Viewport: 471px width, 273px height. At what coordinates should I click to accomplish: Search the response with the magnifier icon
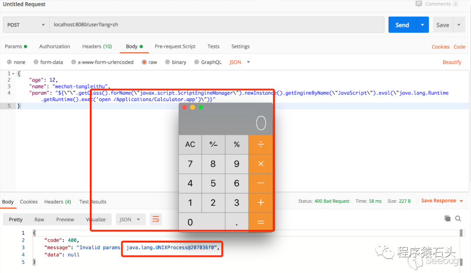pos(458,218)
